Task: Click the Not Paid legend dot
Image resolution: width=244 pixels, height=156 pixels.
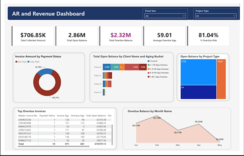Action: 17,62
